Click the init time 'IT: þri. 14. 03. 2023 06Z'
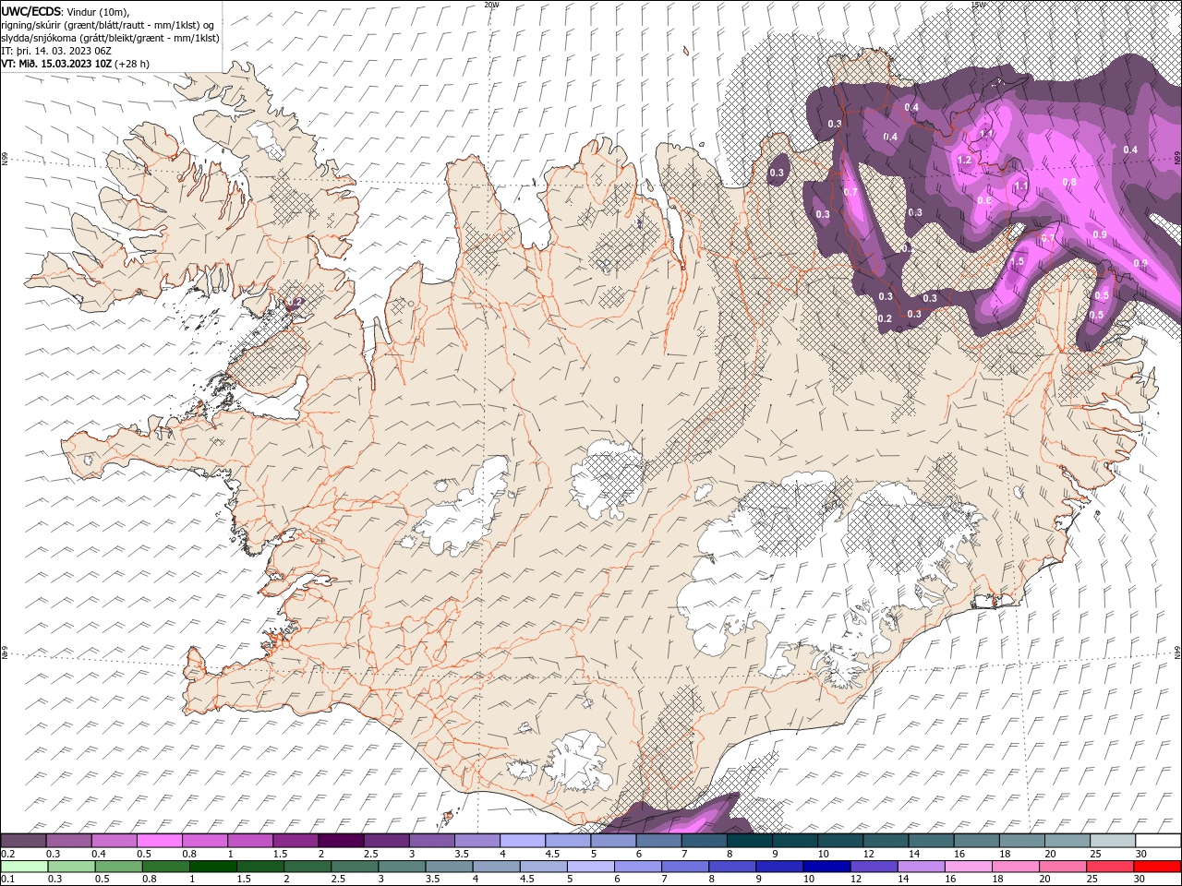The width and height of the screenshot is (1182, 886). point(56,51)
